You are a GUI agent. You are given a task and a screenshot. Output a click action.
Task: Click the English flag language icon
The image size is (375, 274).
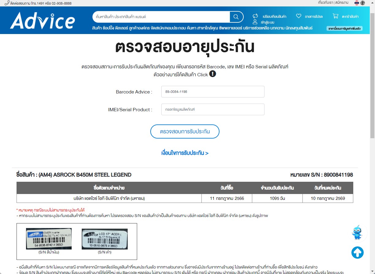pos(363,3)
